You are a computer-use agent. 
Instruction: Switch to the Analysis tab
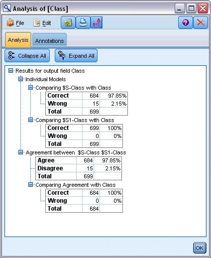click(x=18, y=40)
